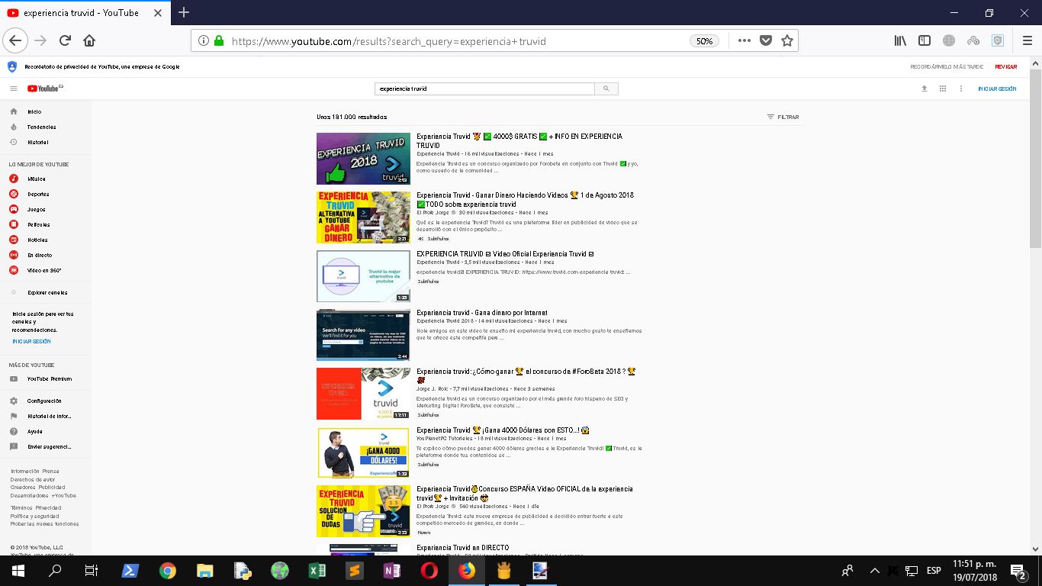
Task: Open the page actions three-dot menu
Action: pos(745,41)
